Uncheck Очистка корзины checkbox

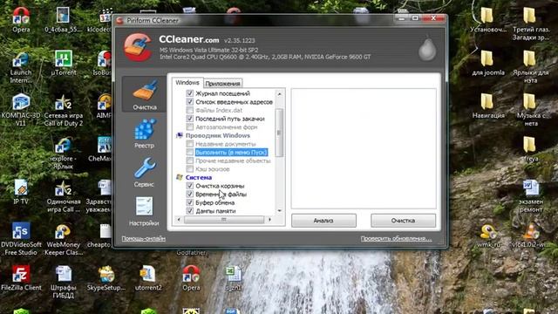[190, 186]
